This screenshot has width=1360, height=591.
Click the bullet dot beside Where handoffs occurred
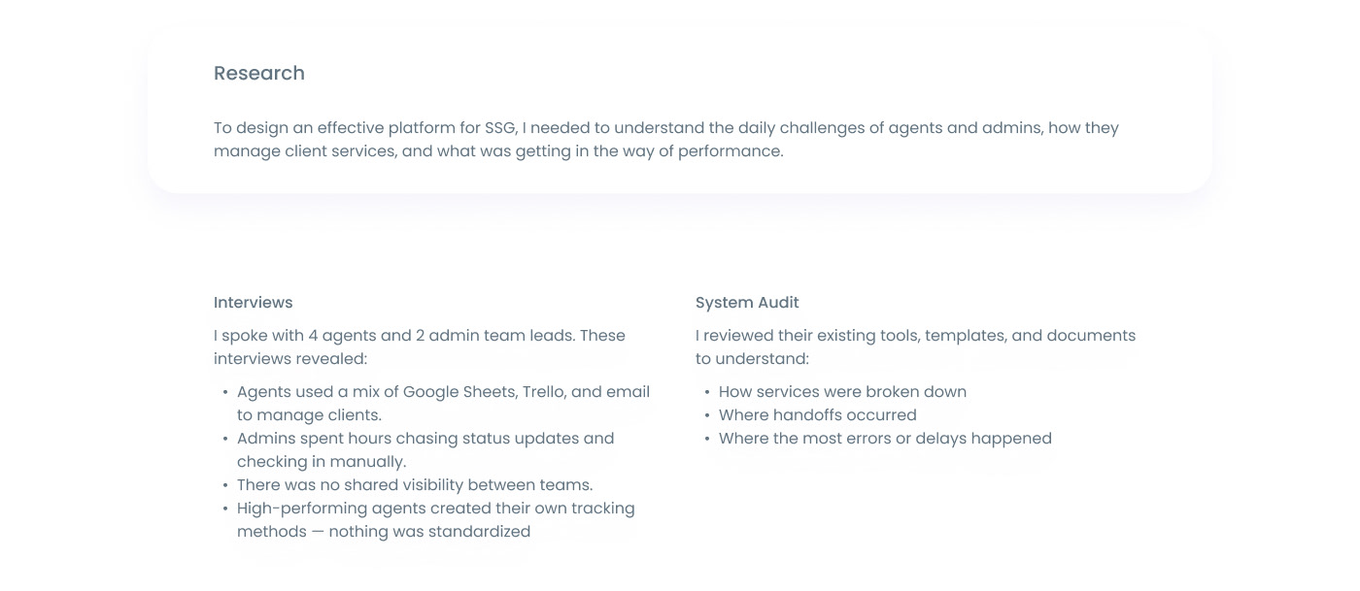click(707, 415)
